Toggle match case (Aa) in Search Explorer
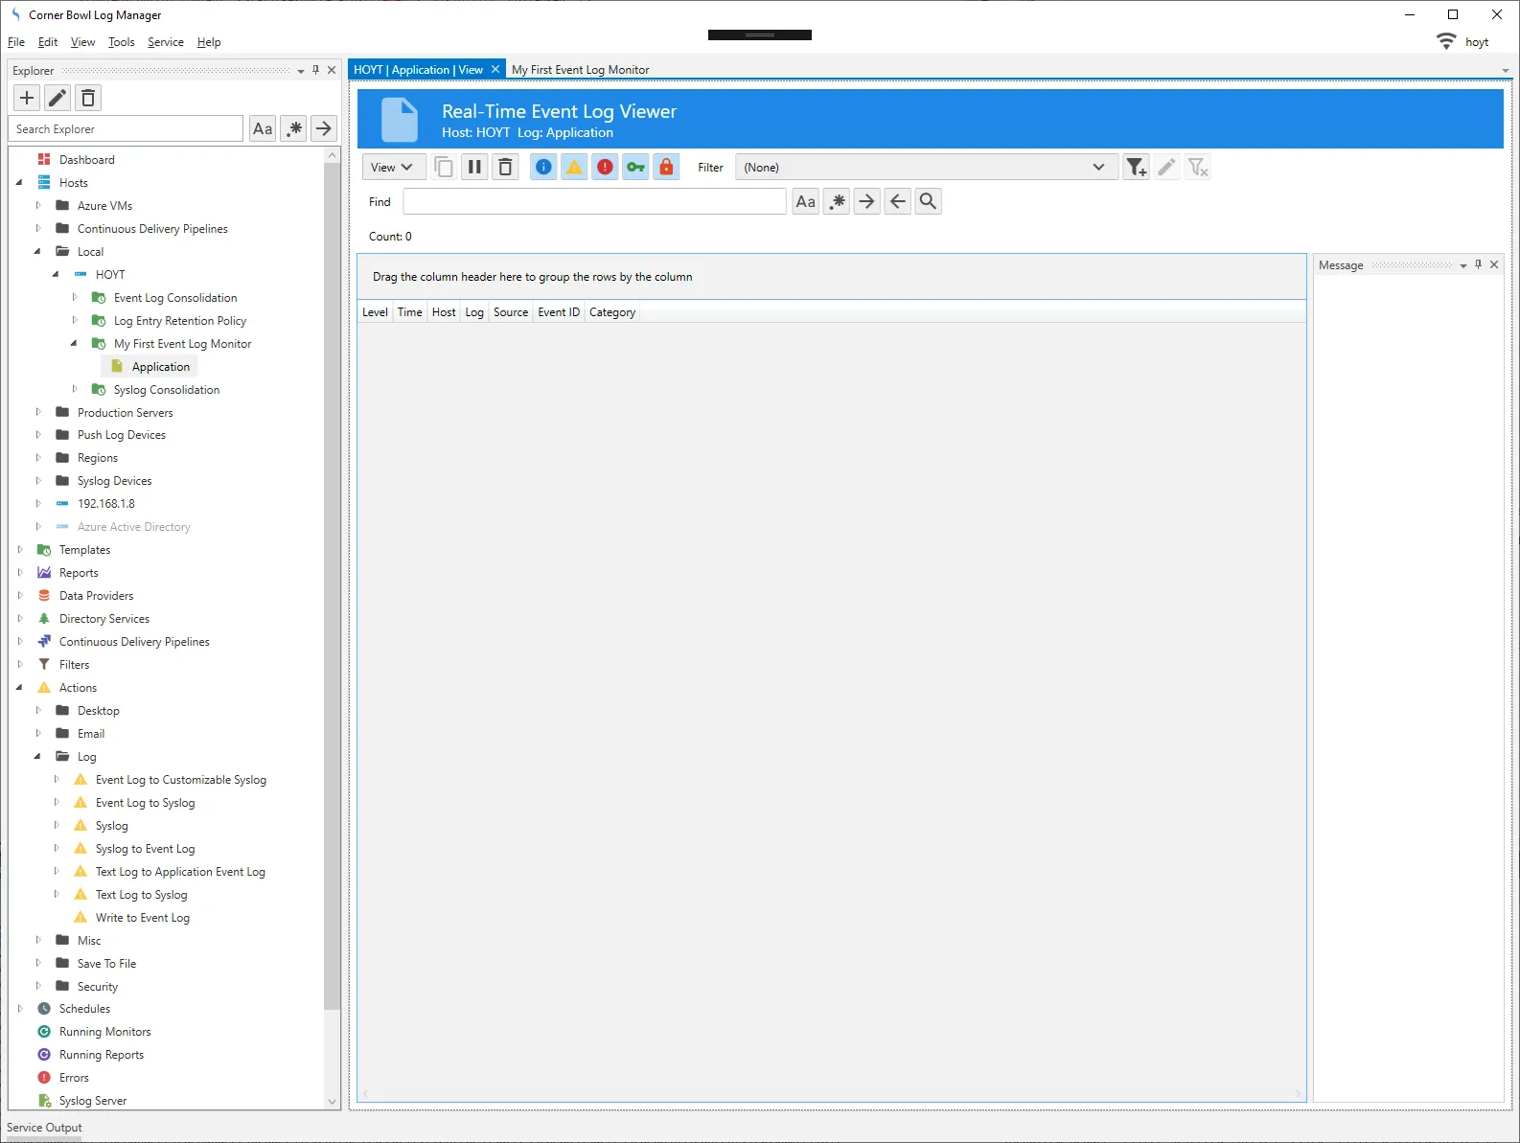 pos(263,128)
